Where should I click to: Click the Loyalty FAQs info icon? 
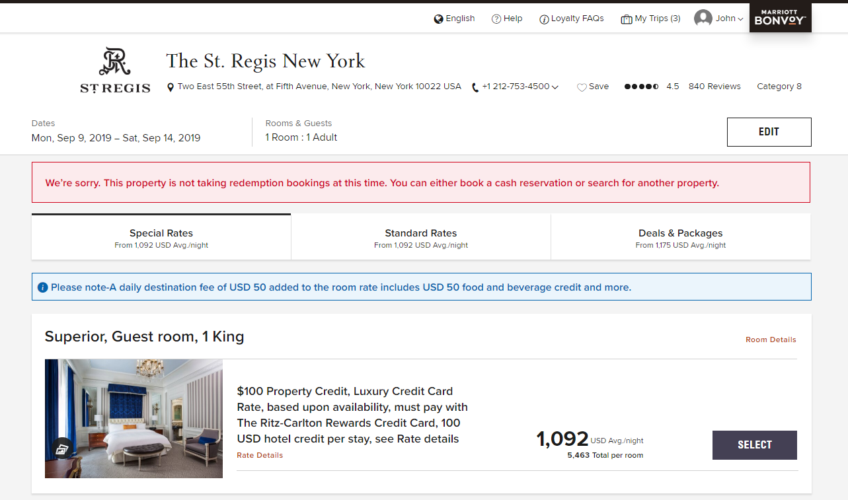pos(545,19)
